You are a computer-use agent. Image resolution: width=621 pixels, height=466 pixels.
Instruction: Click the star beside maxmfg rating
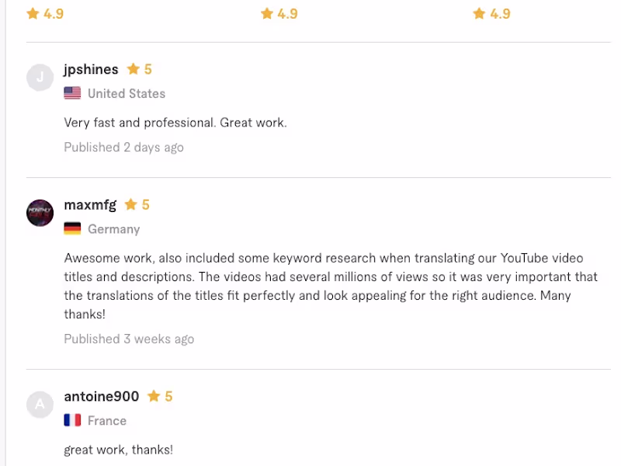click(130, 204)
